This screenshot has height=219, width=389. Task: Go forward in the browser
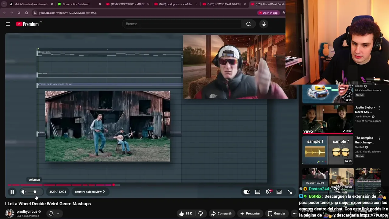[12, 13]
